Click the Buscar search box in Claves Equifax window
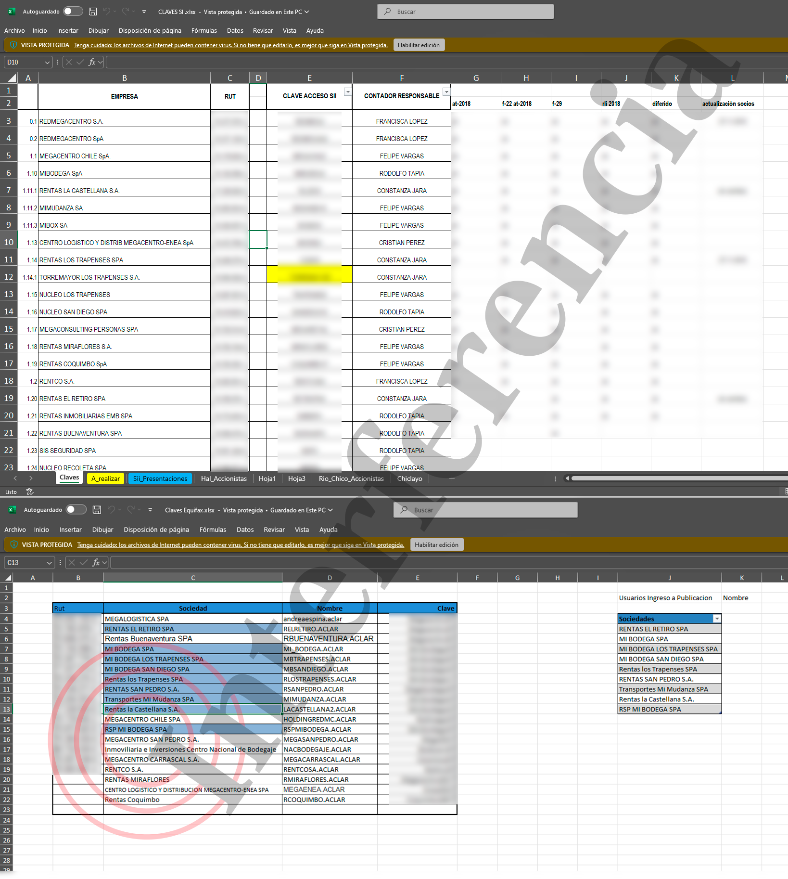 click(x=485, y=510)
